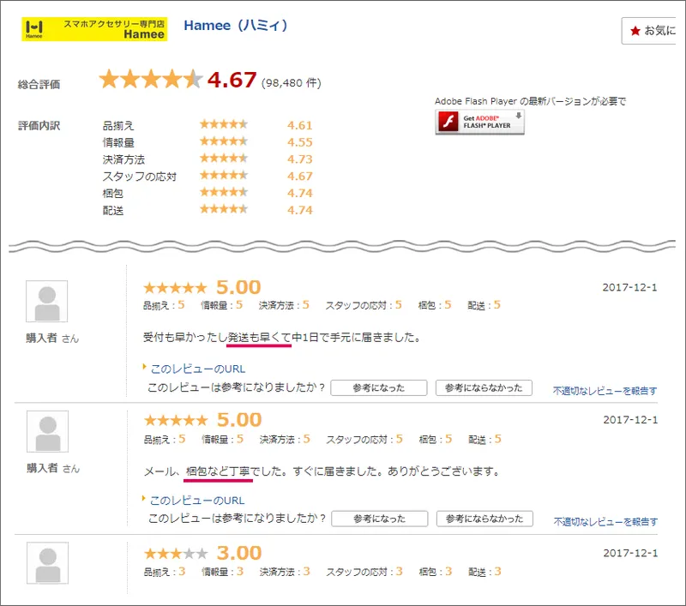Mark the メール、梱包など丁寧 review as 参考にならなかった

click(x=484, y=519)
